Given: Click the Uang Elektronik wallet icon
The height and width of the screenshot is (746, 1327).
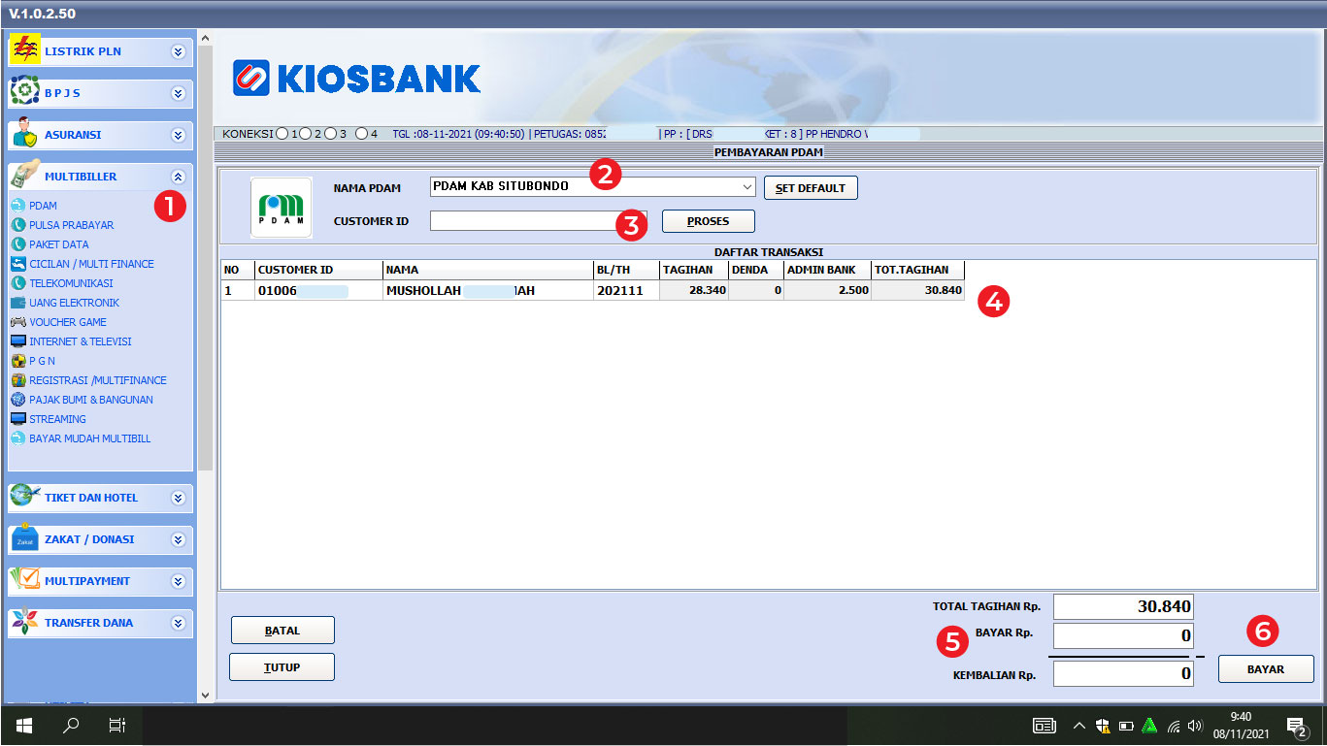Looking at the screenshot, I should [17, 303].
